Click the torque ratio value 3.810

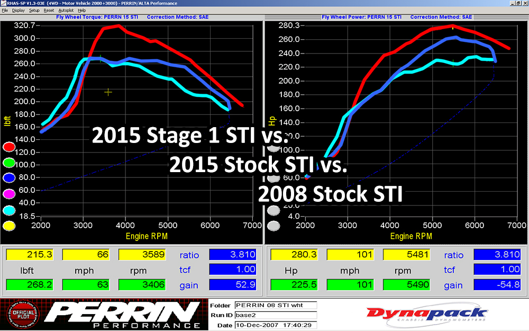click(x=233, y=254)
